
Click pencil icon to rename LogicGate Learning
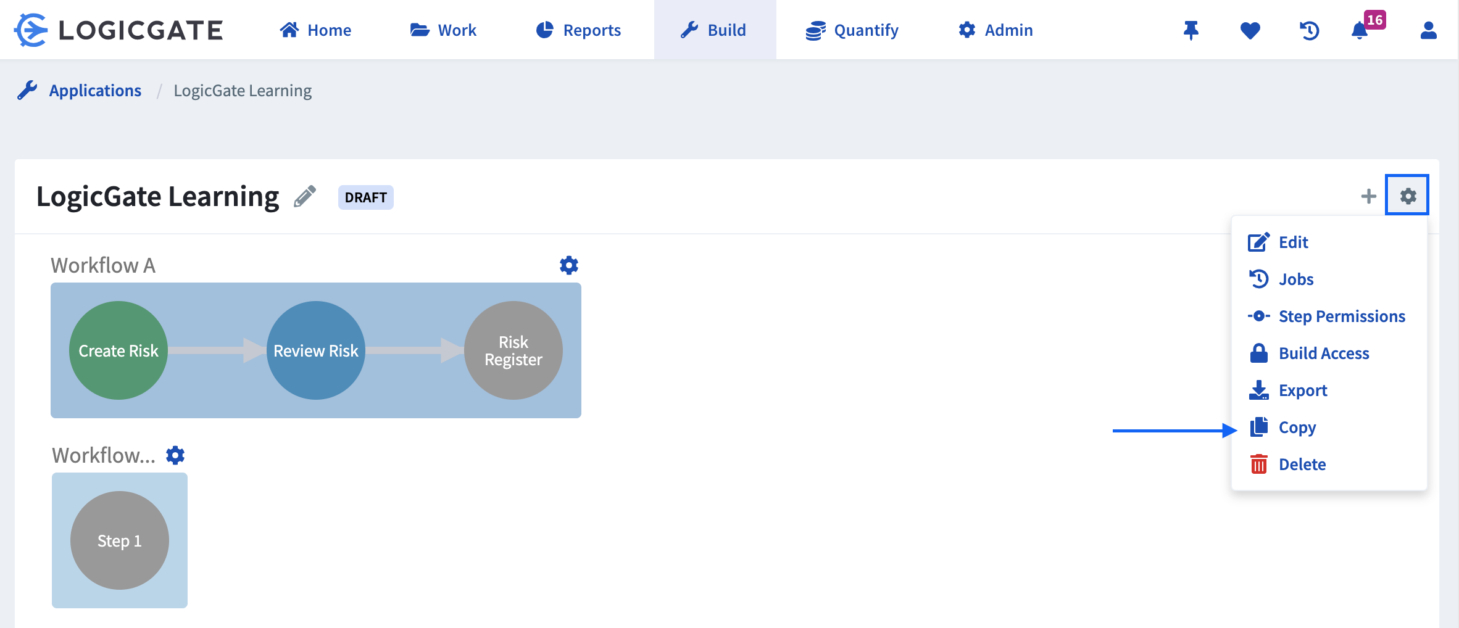click(305, 197)
